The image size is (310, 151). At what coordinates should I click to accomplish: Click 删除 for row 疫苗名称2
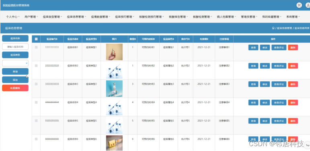coord(293,66)
